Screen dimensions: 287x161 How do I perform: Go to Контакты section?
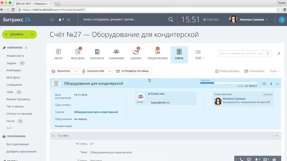point(97,54)
